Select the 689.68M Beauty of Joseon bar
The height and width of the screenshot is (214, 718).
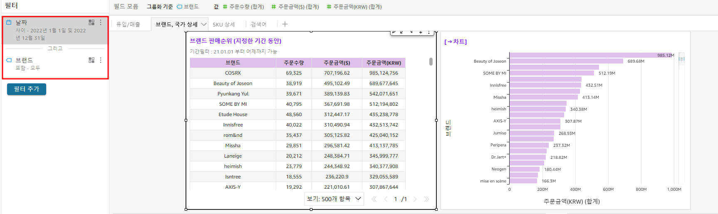click(x=566, y=61)
